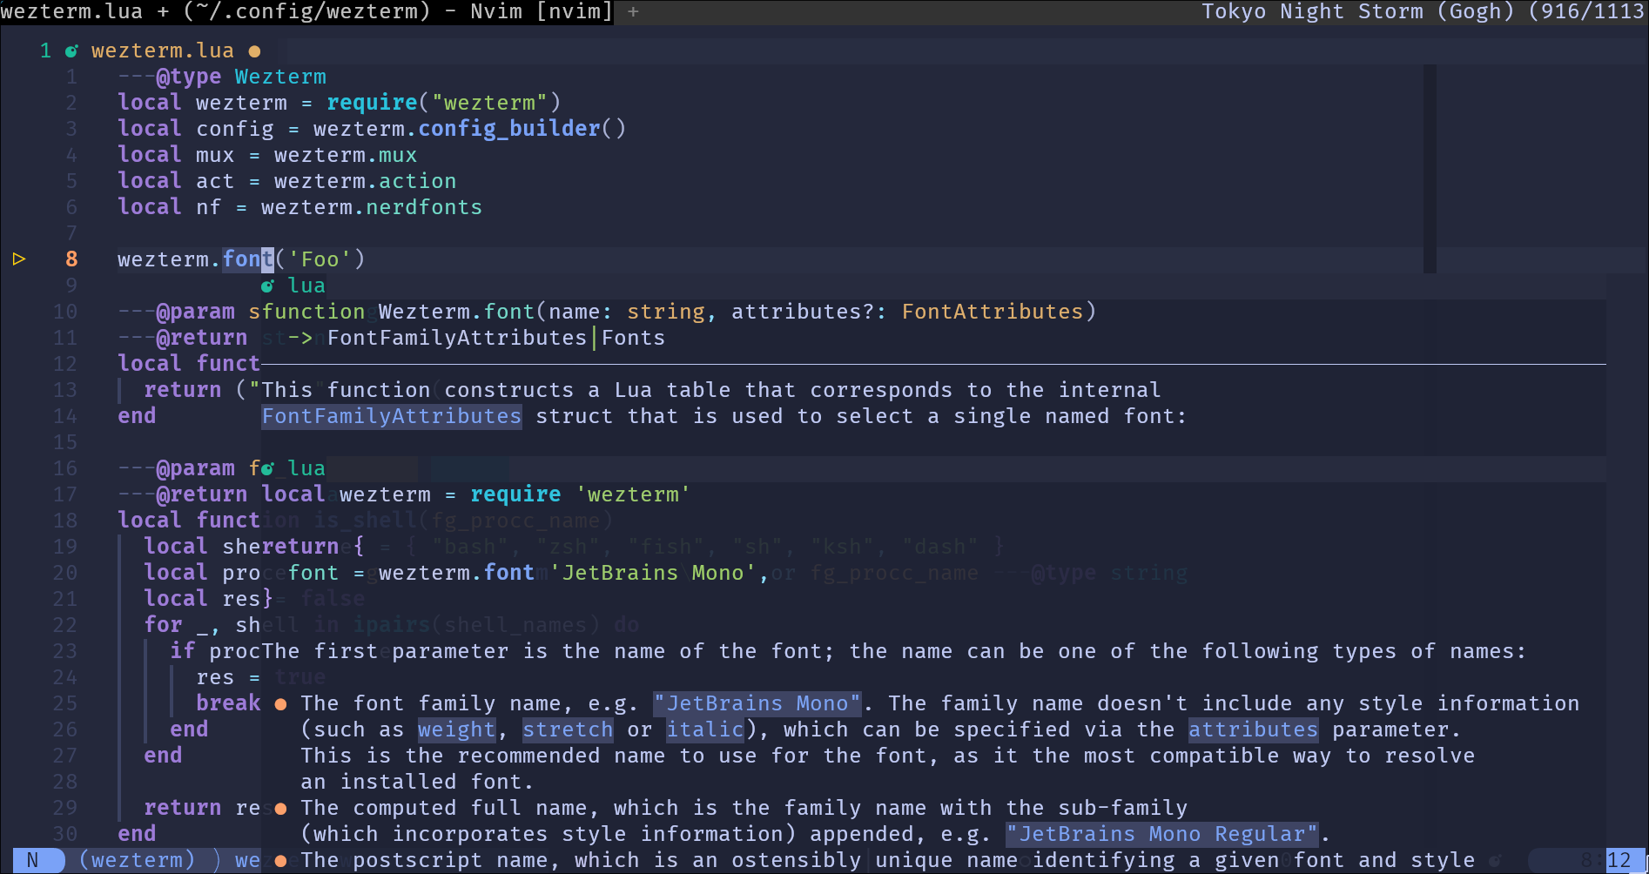
Task: Click the Lua icon in the signature help popup
Action: pyautogui.click(x=266, y=285)
